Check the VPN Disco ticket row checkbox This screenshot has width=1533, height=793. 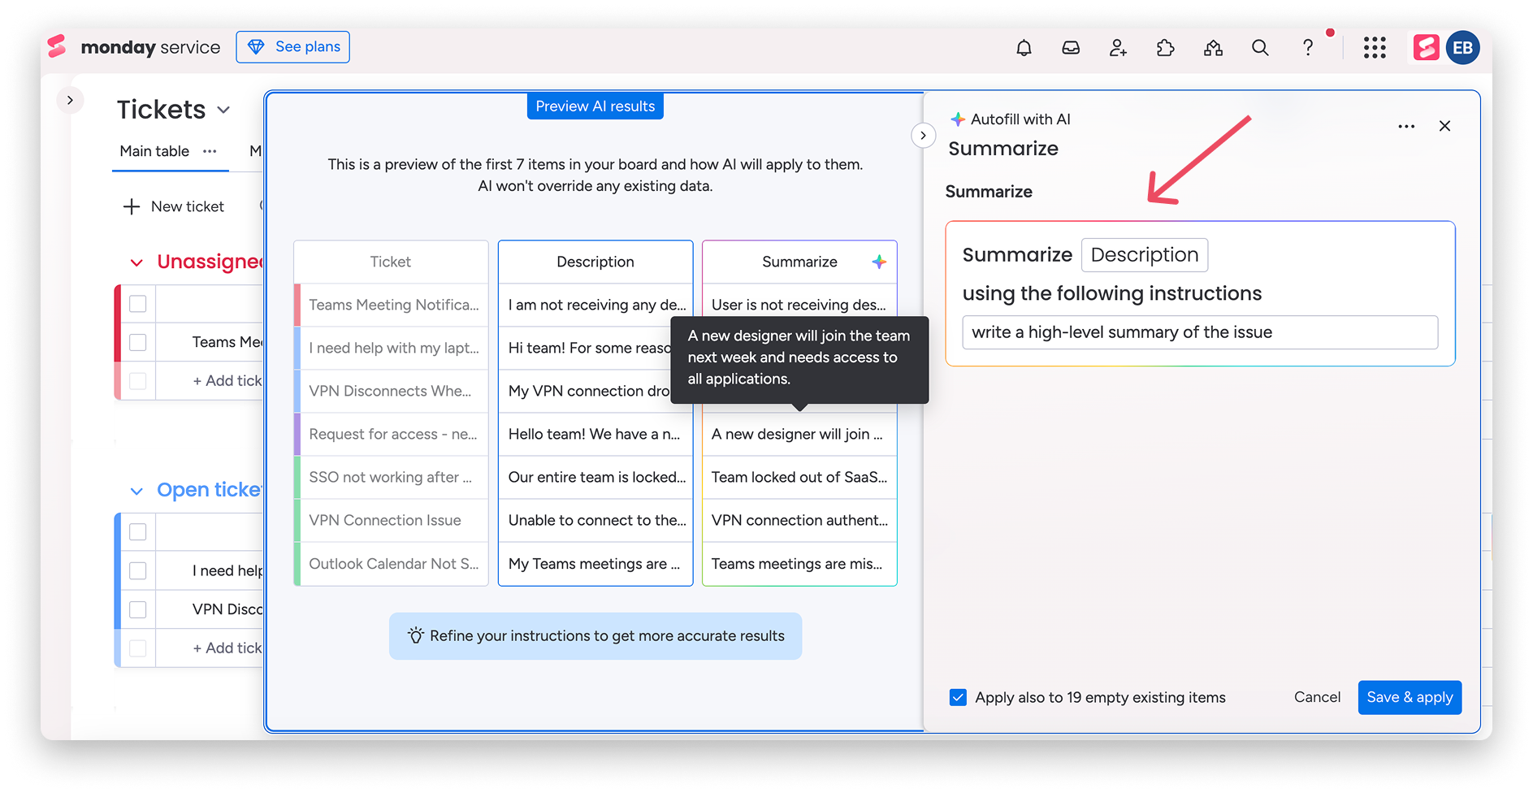click(138, 609)
